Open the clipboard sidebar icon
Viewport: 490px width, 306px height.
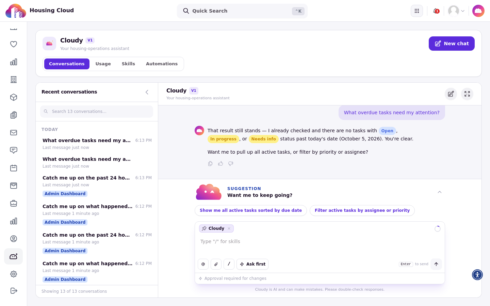tap(14, 115)
